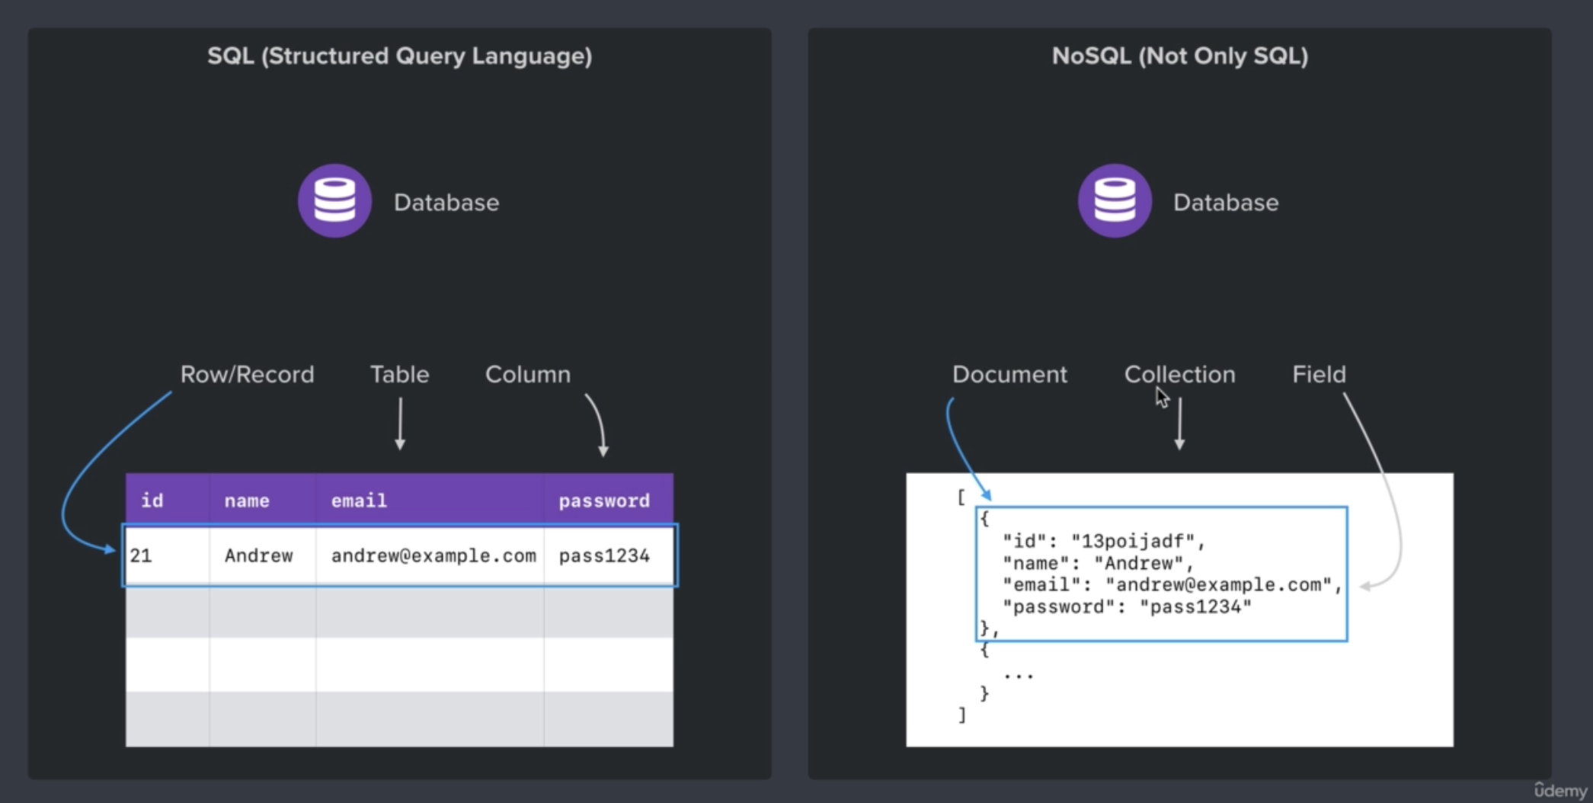Click the Udemy logo watermark

point(1559,789)
